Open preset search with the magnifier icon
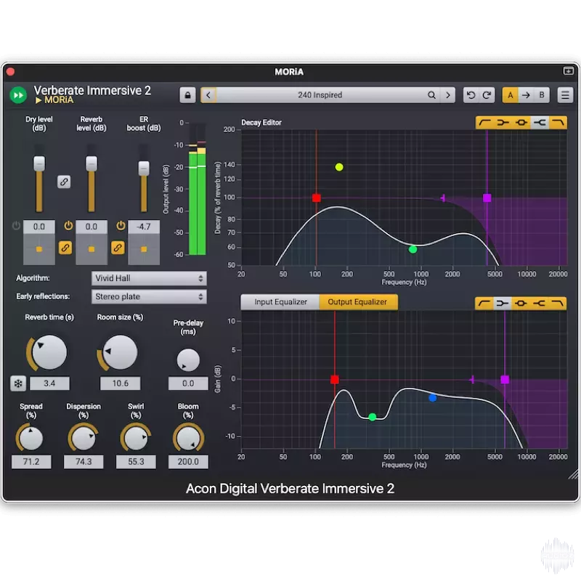The width and height of the screenshot is (581, 581). click(x=431, y=95)
